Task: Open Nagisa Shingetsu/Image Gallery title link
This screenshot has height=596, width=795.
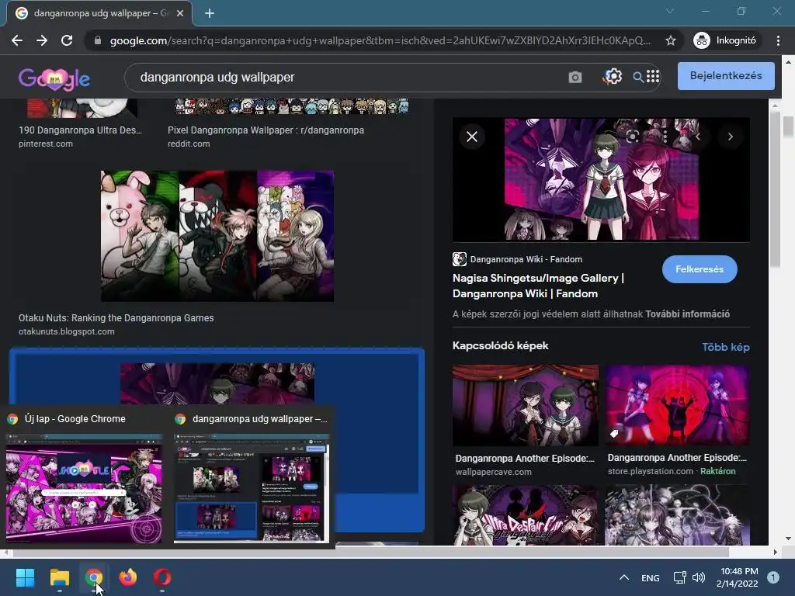Action: point(538,286)
